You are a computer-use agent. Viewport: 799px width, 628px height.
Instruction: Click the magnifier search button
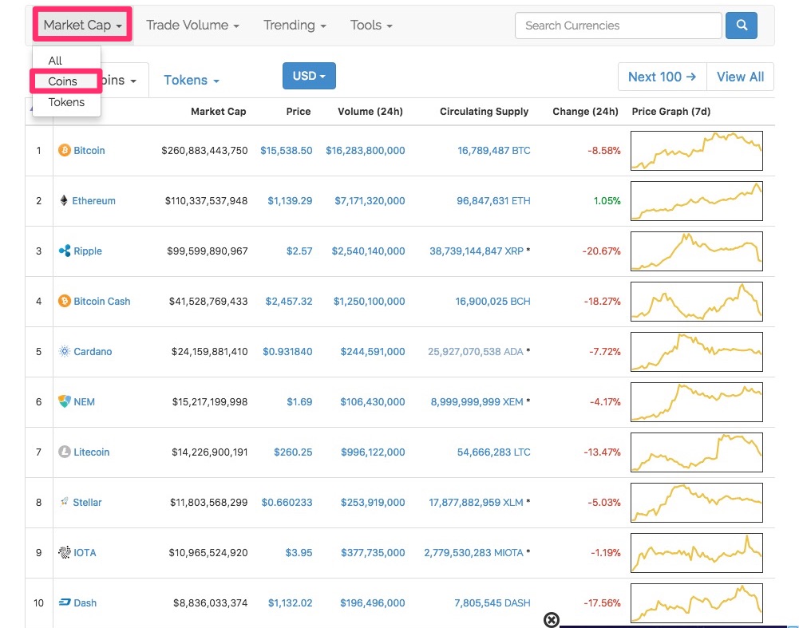pyautogui.click(x=741, y=25)
